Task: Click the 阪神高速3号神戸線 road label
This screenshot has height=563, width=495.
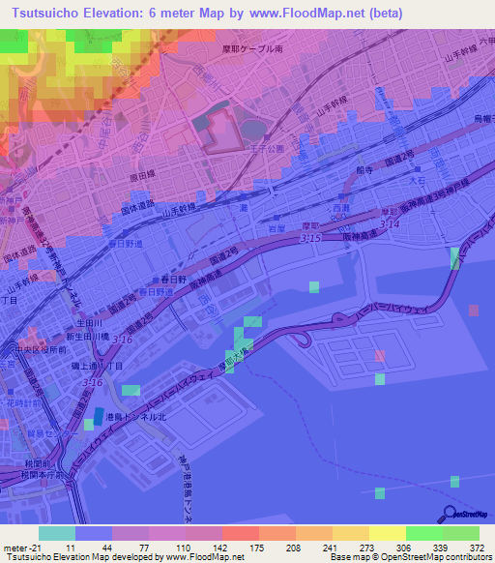Action: pos(435,195)
